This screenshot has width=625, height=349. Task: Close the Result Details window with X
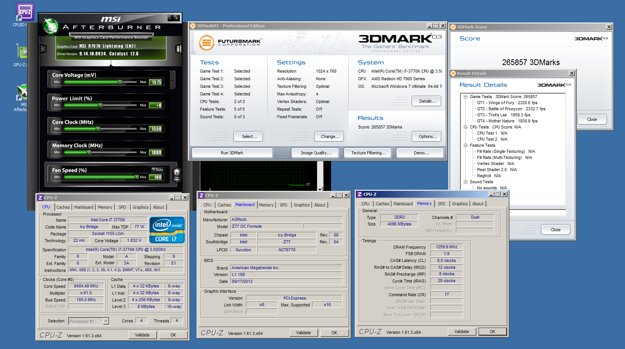click(x=571, y=73)
